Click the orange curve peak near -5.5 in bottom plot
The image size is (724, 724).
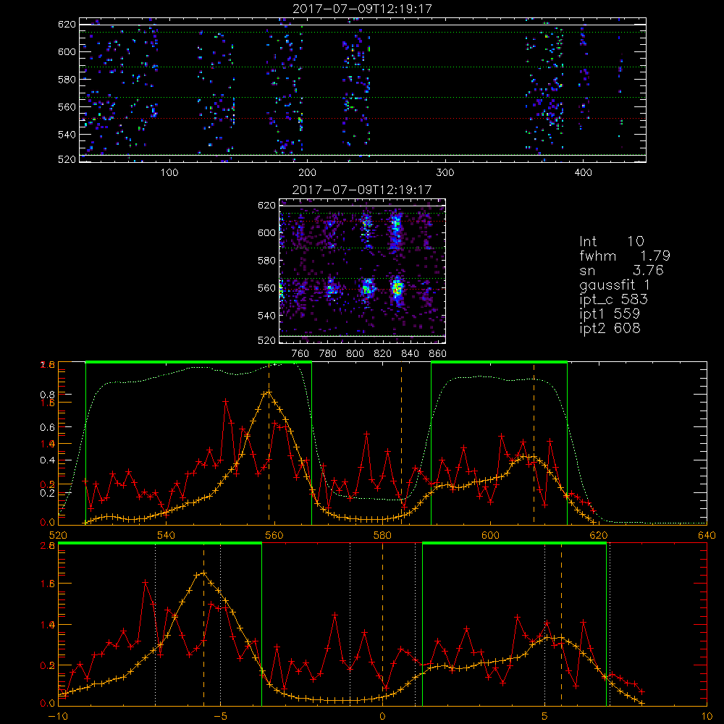point(203,573)
